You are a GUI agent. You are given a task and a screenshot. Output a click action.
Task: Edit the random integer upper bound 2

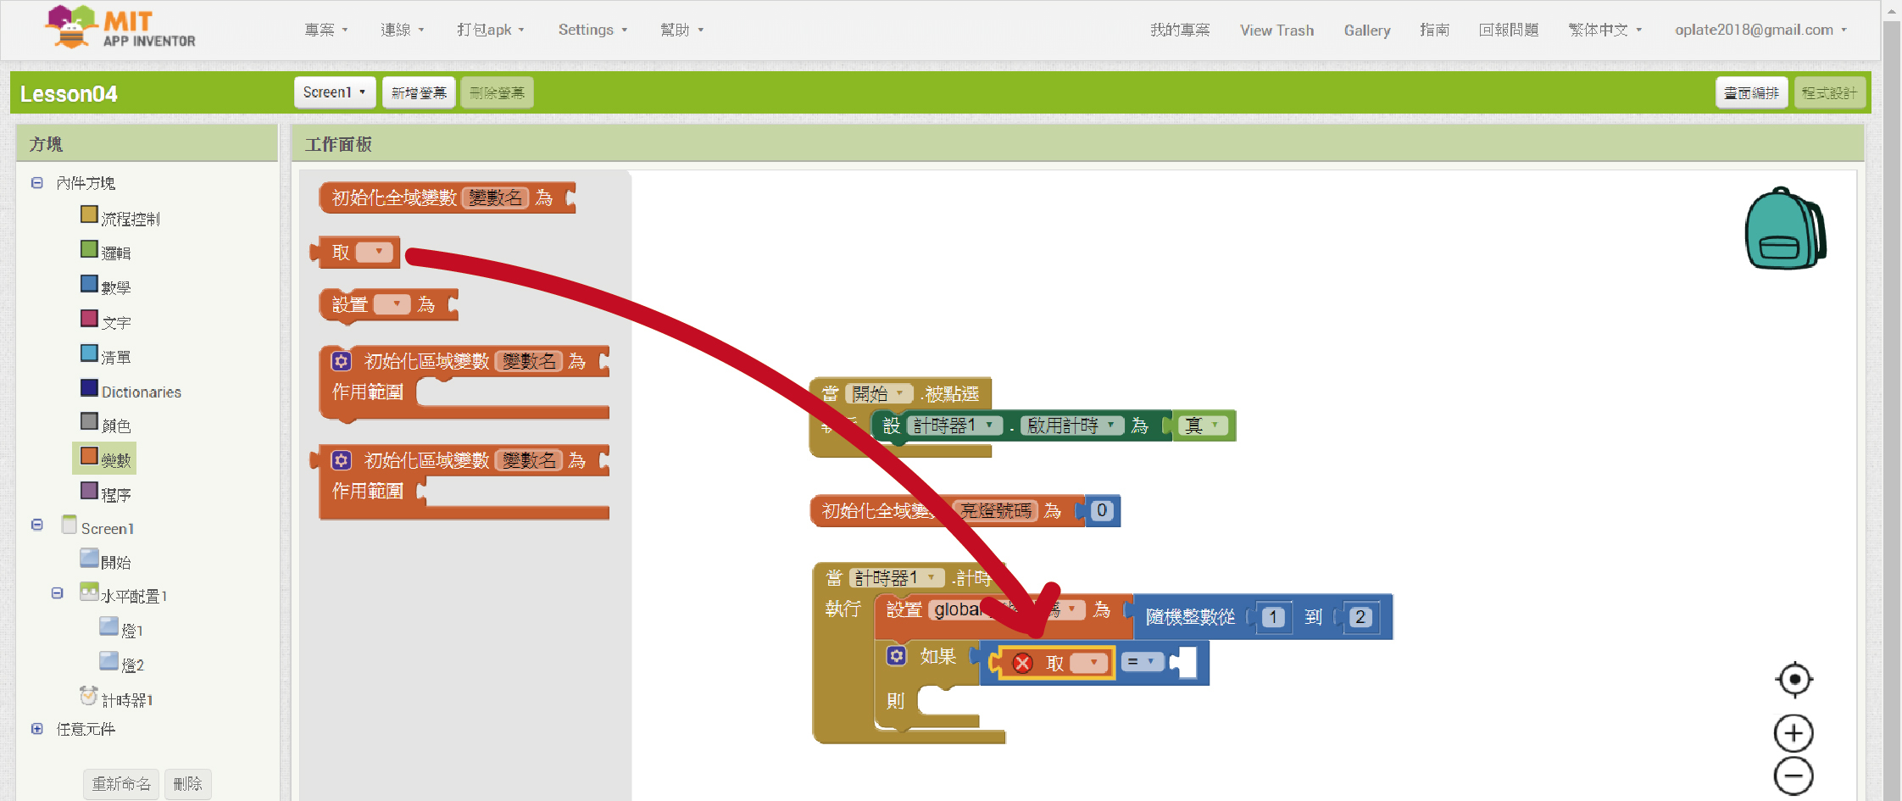pos(1360,617)
